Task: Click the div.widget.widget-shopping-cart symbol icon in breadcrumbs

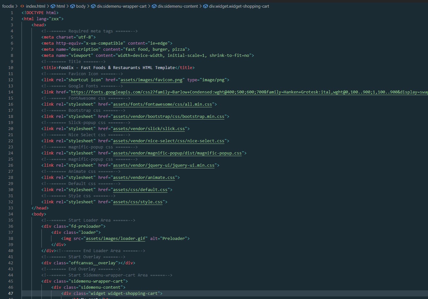Action: [206, 6]
